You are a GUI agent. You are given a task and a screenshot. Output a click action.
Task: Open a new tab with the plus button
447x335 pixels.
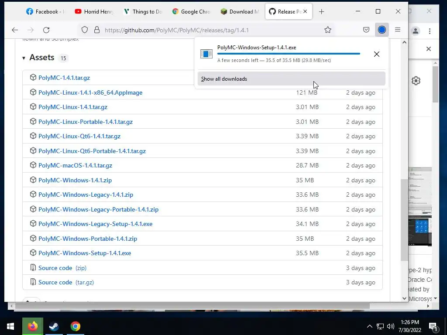click(322, 12)
